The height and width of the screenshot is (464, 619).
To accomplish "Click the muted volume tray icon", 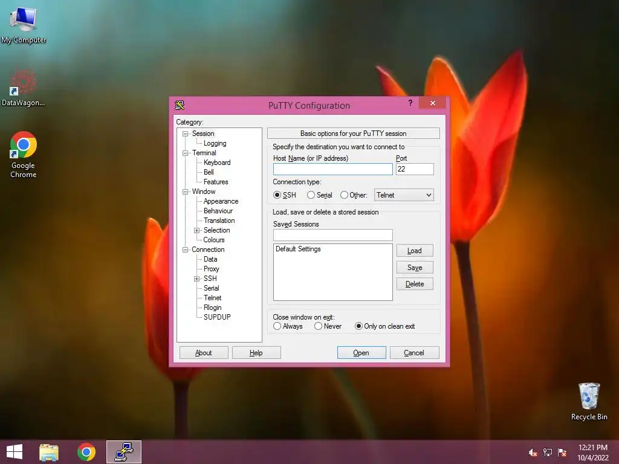I will [533, 453].
